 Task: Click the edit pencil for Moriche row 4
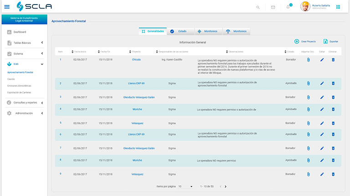322,109
